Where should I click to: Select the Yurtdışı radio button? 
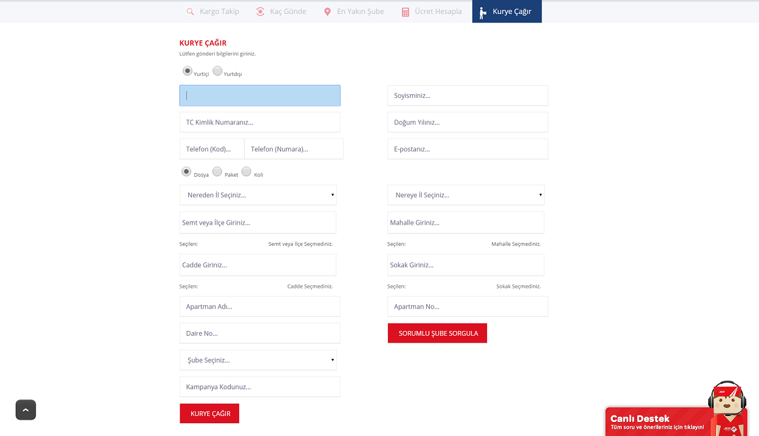tap(217, 71)
